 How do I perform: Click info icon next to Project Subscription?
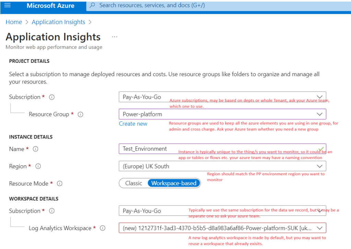52,97
